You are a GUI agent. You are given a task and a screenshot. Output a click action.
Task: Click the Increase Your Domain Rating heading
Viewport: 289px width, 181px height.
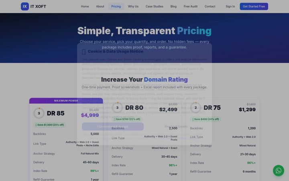(144, 80)
